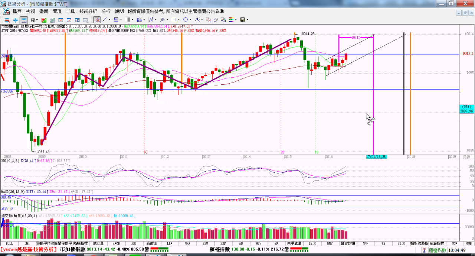Click the blue crosshair cursor icon
475x256 pixels.
(x=15, y=20)
